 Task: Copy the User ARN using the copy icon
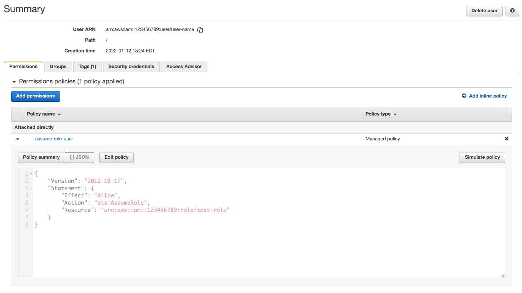[200, 29]
